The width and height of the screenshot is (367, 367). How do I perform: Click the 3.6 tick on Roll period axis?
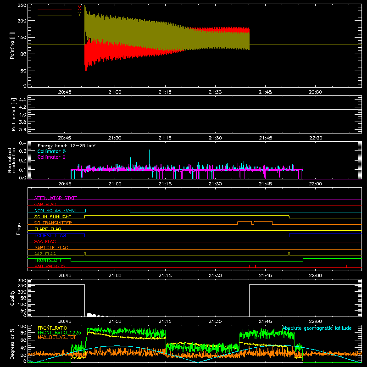[x=22, y=129]
